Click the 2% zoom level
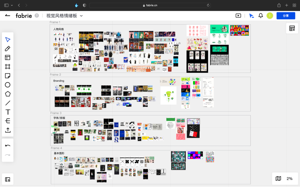Screen dimensions: 300x187 click(289, 179)
